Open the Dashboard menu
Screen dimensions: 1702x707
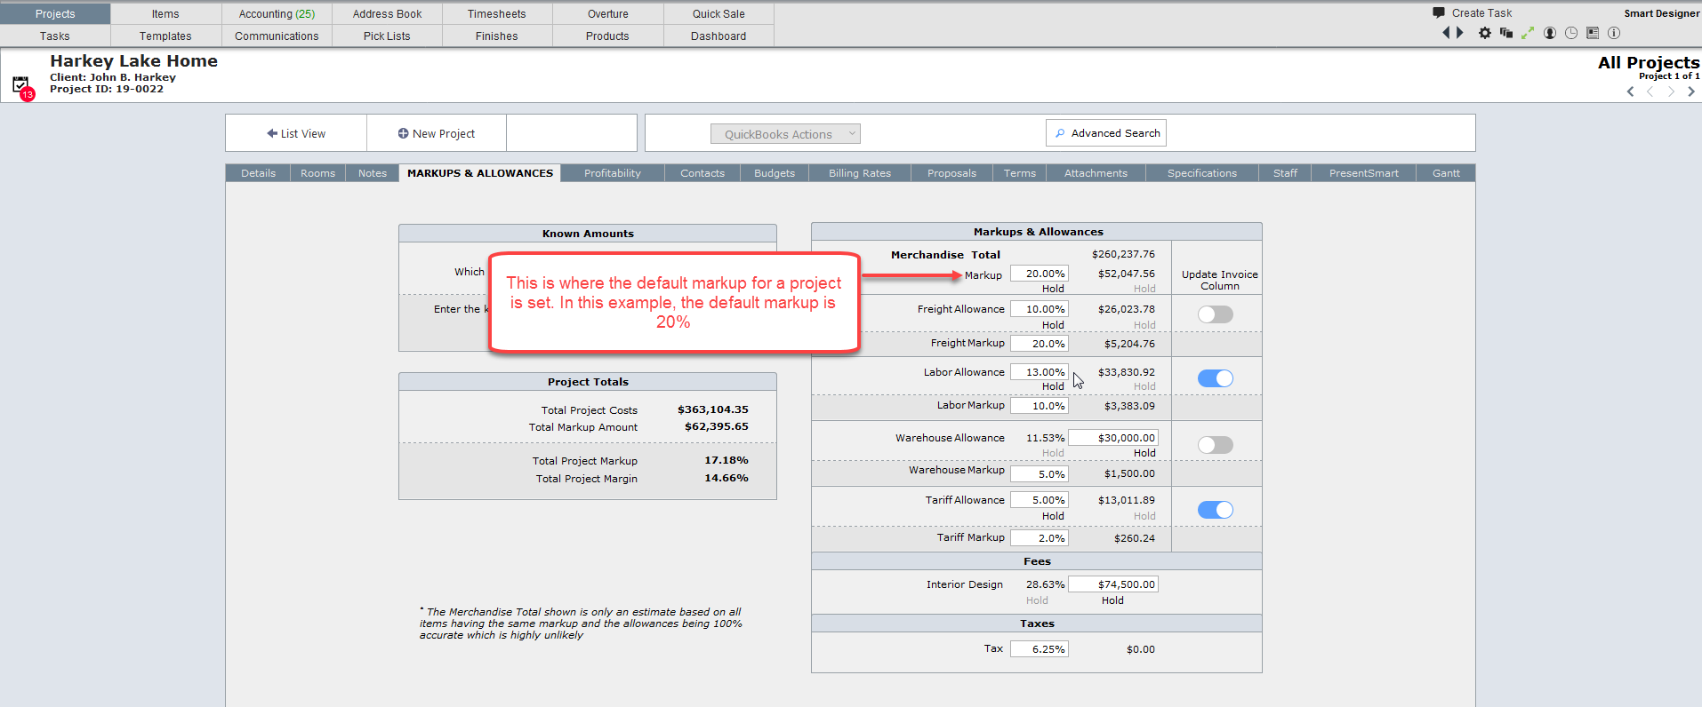pyautogui.click(x=719, y=36)
